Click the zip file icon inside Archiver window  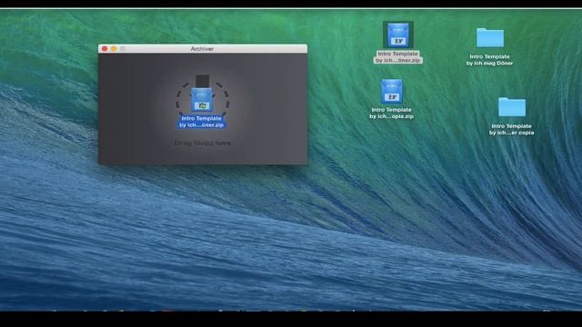202,100
